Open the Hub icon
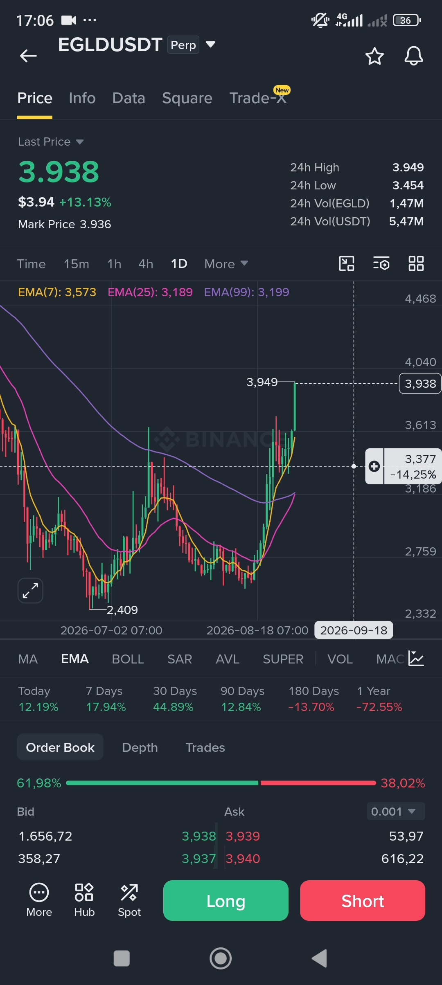 tap(84, 900)
